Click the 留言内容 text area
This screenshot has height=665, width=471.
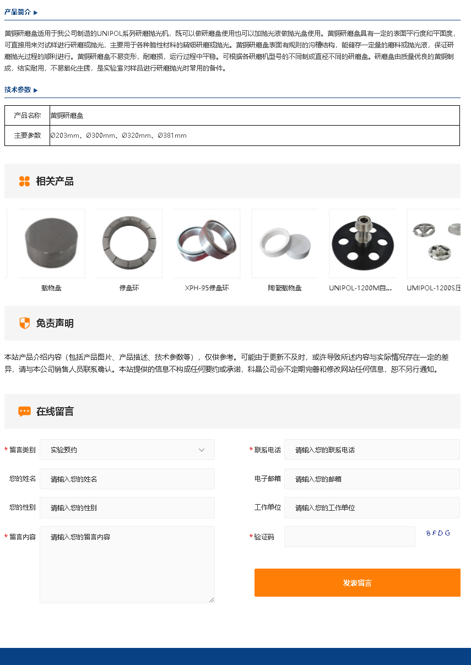coord(127,565)
